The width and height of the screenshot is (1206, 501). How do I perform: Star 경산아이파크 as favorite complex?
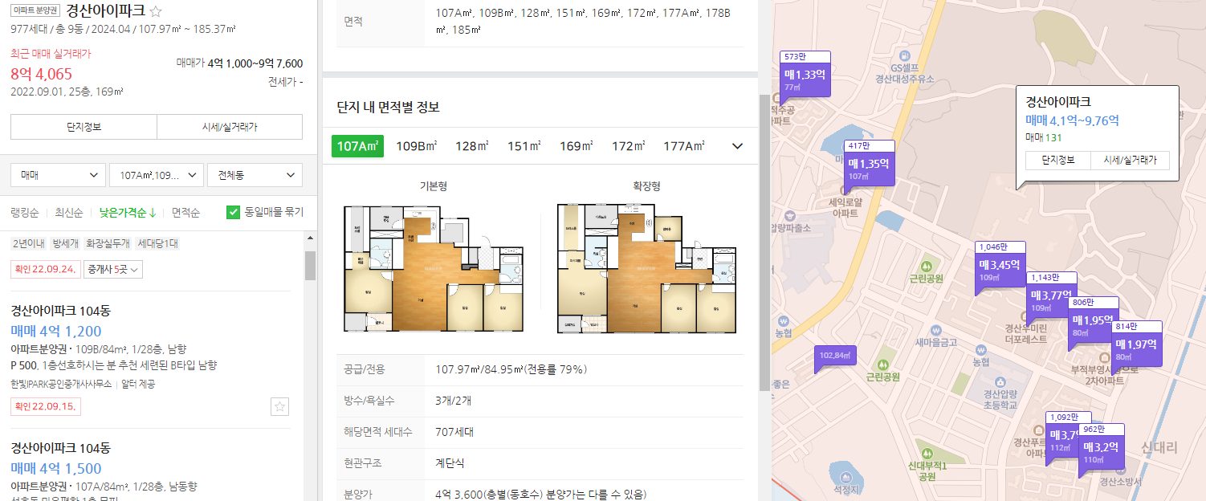pyautogui.click(x=157, y=12)
